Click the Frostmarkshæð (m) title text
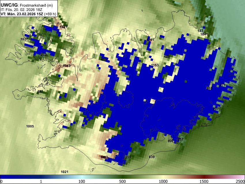Image resolution: width=245 pixels, height=184 pixels. tap(36, 5)
